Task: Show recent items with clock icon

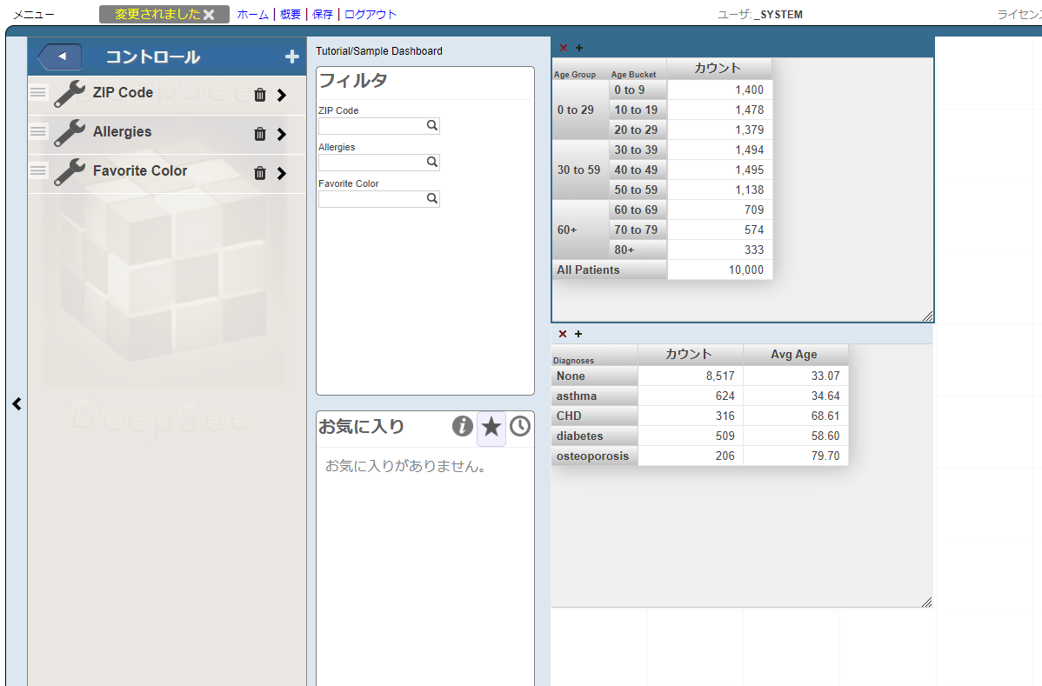Action: (519, 426)
